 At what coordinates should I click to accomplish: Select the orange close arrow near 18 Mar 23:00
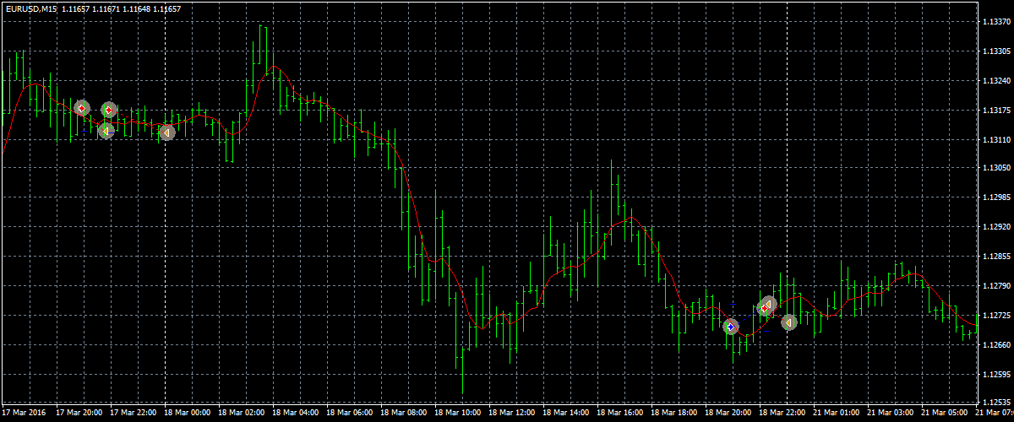[788, 322]
